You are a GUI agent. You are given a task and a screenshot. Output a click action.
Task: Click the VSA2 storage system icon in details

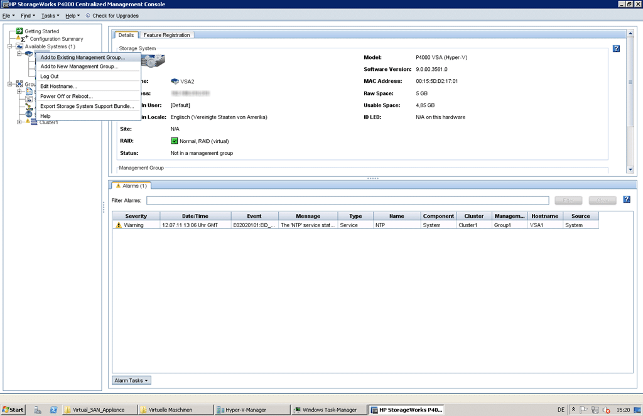[175, 81]
